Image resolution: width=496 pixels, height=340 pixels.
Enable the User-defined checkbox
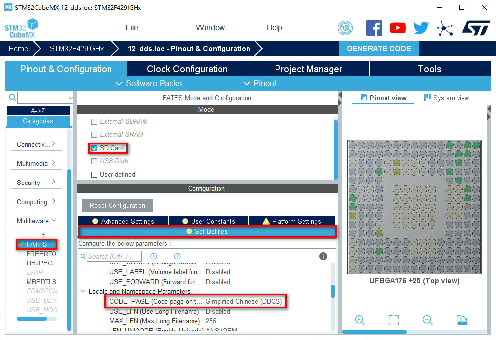point(94,175)
